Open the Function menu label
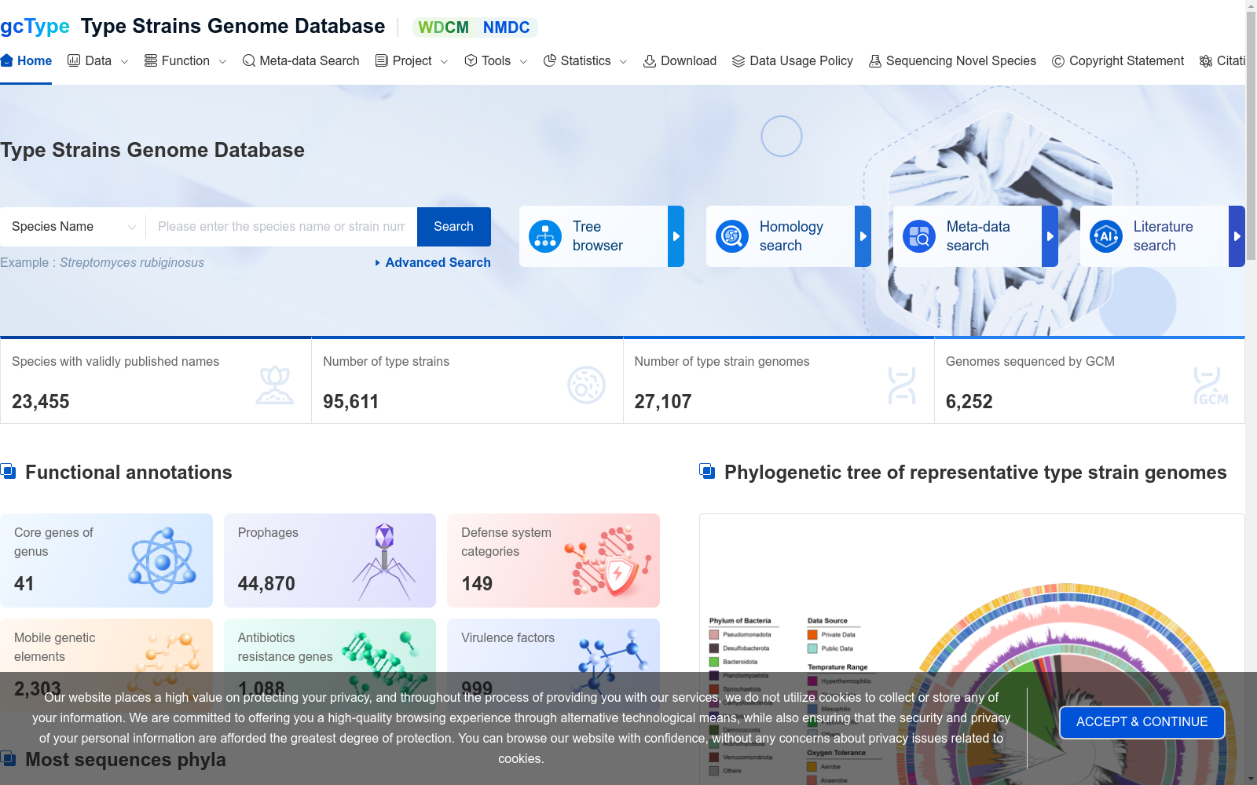The image size is (1257, 785). (185, 60)
